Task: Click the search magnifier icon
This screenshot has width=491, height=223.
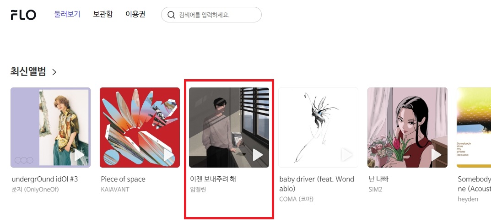Action: 171,15
